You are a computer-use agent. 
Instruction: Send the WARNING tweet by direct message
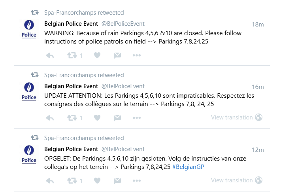click(x=117, y=55)
